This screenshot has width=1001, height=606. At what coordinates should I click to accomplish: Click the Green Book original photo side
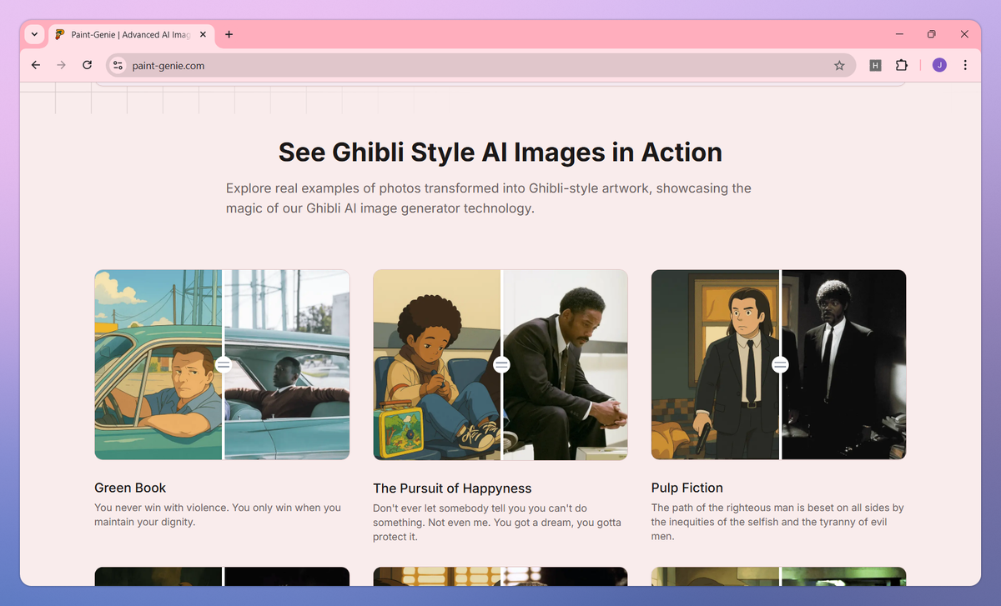click(287, 364)
